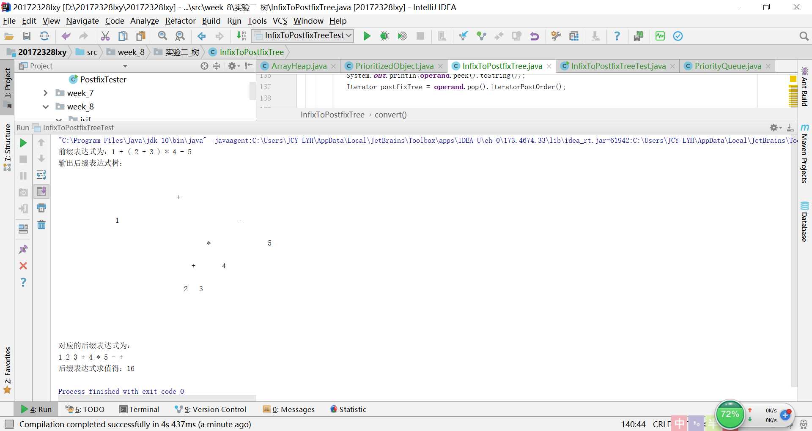Navigate back with the blue left arrow
Image resolution: width=812 pixels, height=431 pixels.
point(202,36)
